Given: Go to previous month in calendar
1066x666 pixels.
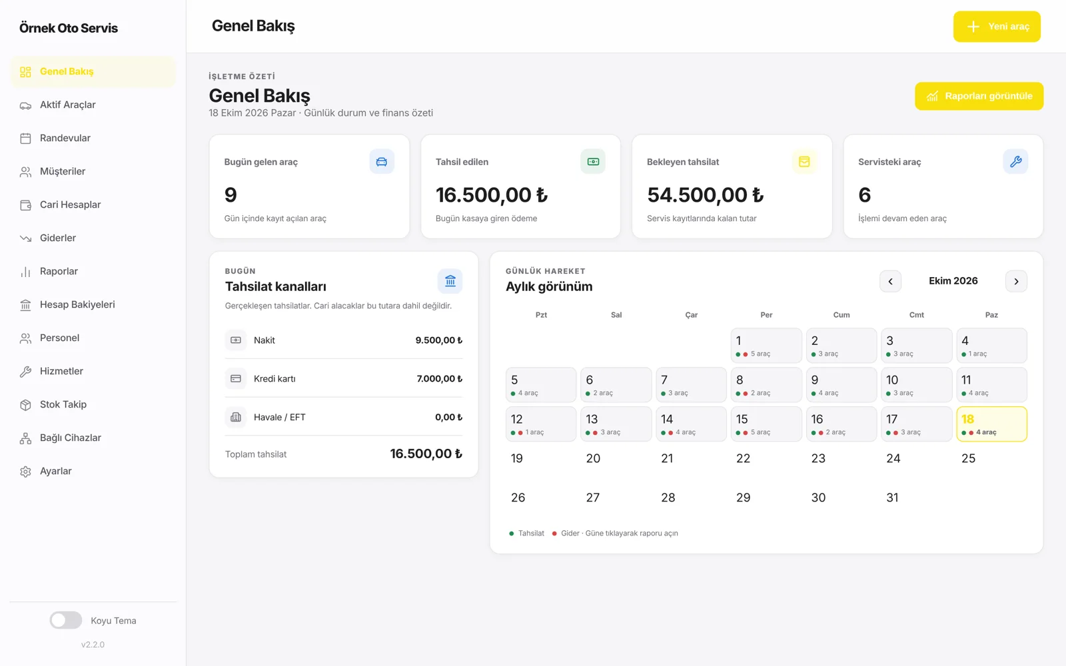Looking at the screenshot, I should [890, 281].
